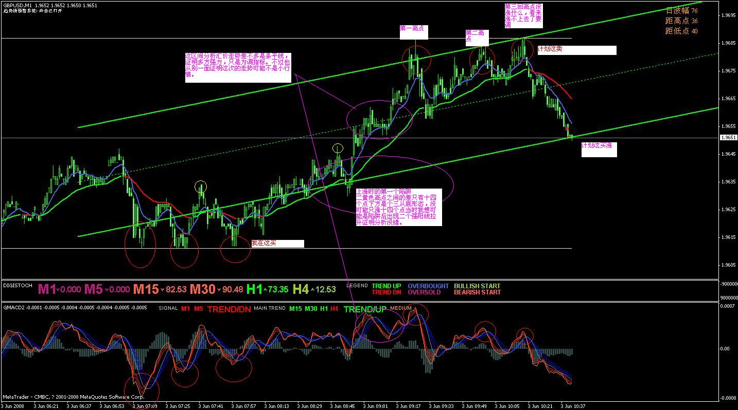Click the 1.9645 price axis value

728,154
